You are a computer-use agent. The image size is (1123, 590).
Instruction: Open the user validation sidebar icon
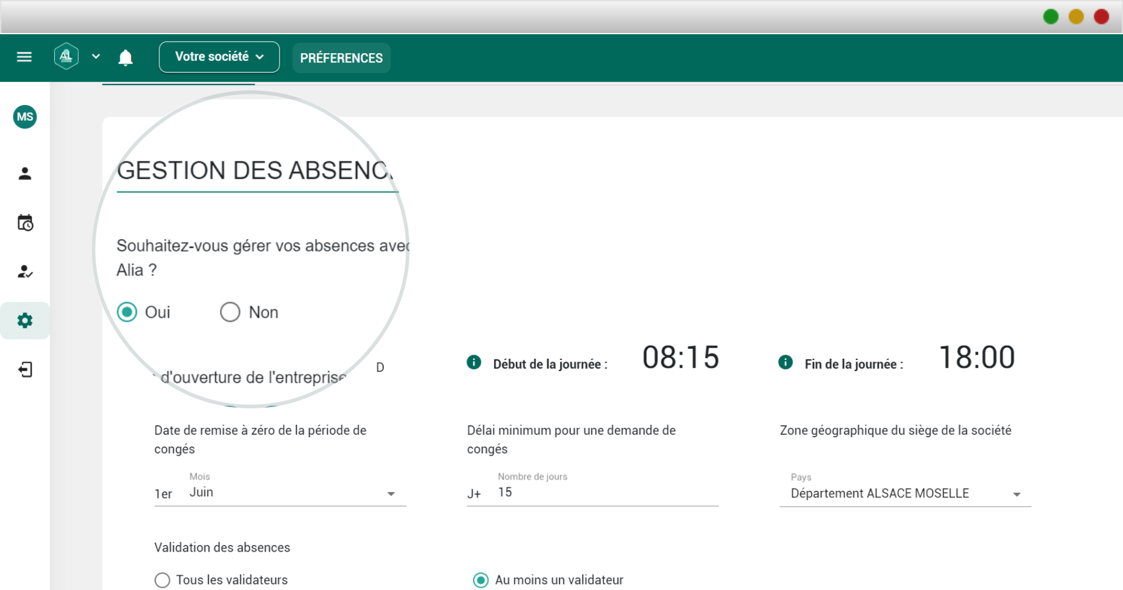tap(25, 271)
